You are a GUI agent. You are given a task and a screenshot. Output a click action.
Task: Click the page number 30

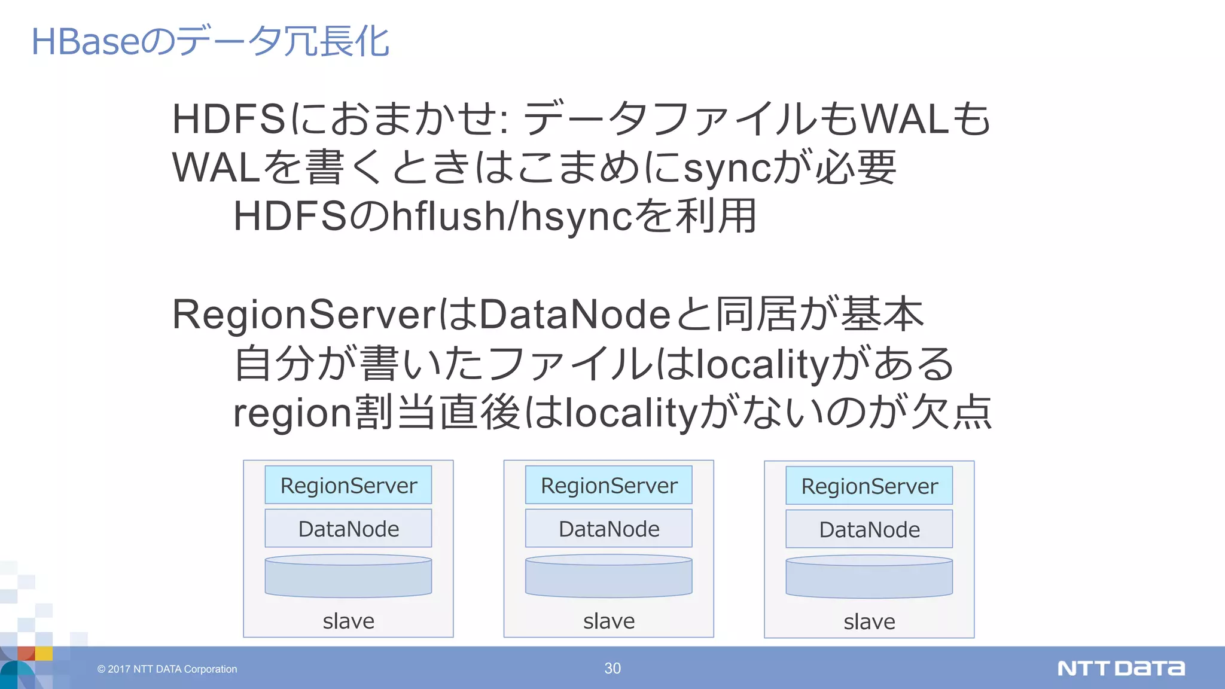click(x=612, y=668)
